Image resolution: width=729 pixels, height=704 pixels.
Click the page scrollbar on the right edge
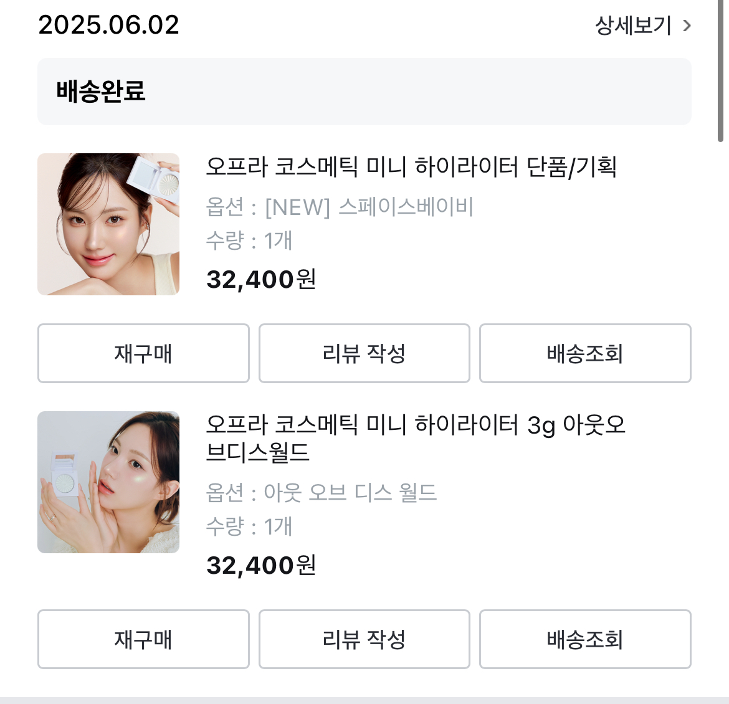pos(721,72)
